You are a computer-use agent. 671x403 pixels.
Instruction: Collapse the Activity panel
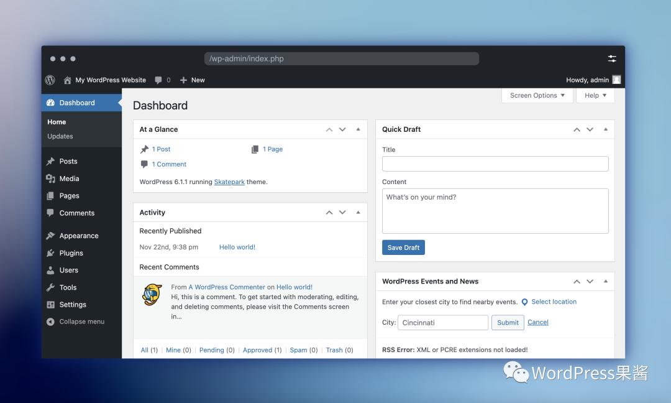click(358, 212)
